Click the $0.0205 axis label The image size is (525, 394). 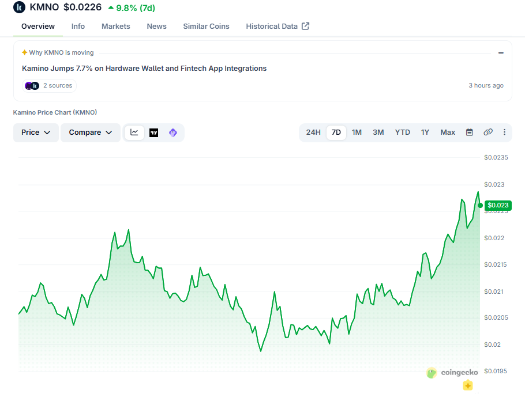496,317
